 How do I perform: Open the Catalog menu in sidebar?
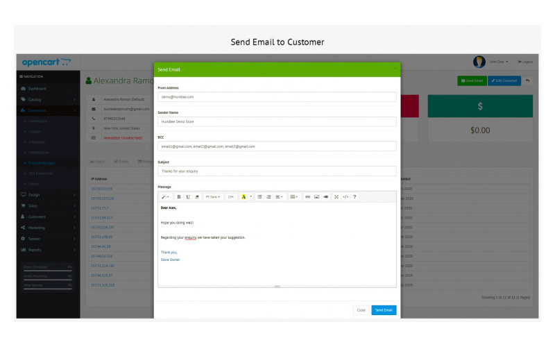tap(35, 99)
